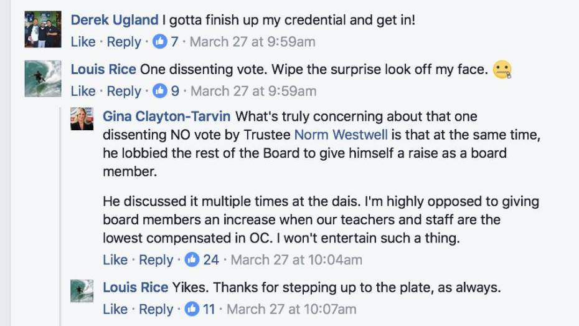The width and height of the screenshot is (579, 326).
Task: Click the thumbs-up icon with 24 likes
Action: (192, 259)
